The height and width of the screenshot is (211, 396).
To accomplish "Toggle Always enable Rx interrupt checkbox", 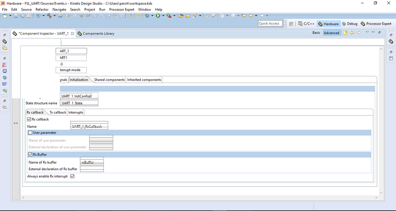I will point(72,176).
